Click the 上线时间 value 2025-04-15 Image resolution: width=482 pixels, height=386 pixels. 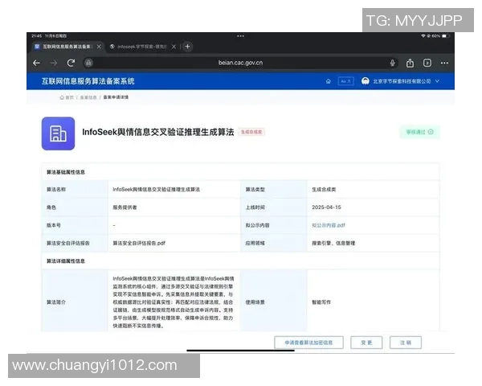click(x=326, y=207)
